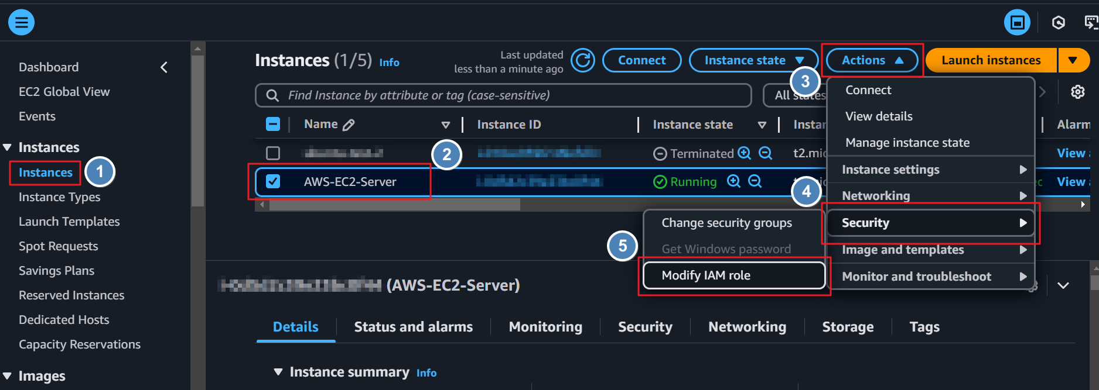Open the All states filter dropdown
The width and height of the screenshot is (1099, 390).
[795, 95]
